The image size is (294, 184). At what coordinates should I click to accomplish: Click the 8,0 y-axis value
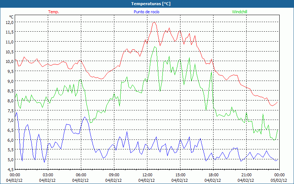[11, 100]
